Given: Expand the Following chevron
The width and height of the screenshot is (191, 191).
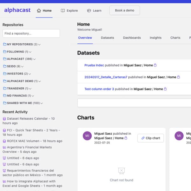Looking at the screenshot, I should click(30, 52).
